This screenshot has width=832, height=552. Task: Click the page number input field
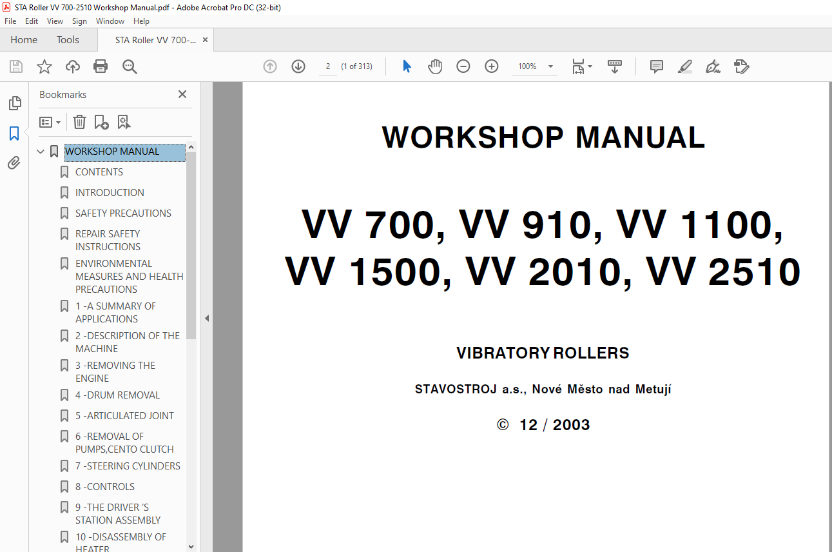(328, 66)
